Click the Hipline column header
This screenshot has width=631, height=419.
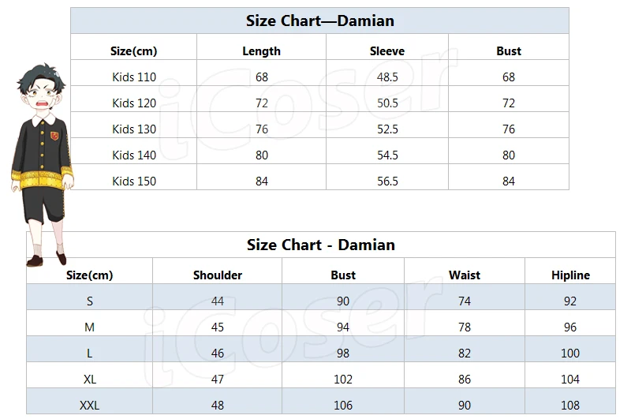(570, 275)
